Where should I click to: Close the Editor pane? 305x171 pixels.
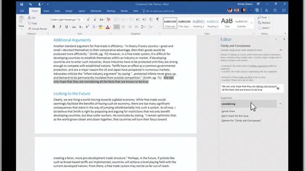(x=284, y=39)
